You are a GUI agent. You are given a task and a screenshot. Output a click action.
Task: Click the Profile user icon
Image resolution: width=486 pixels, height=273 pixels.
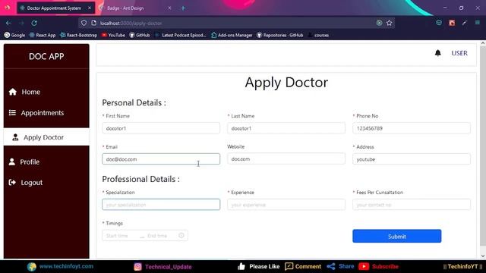point(12,162)
